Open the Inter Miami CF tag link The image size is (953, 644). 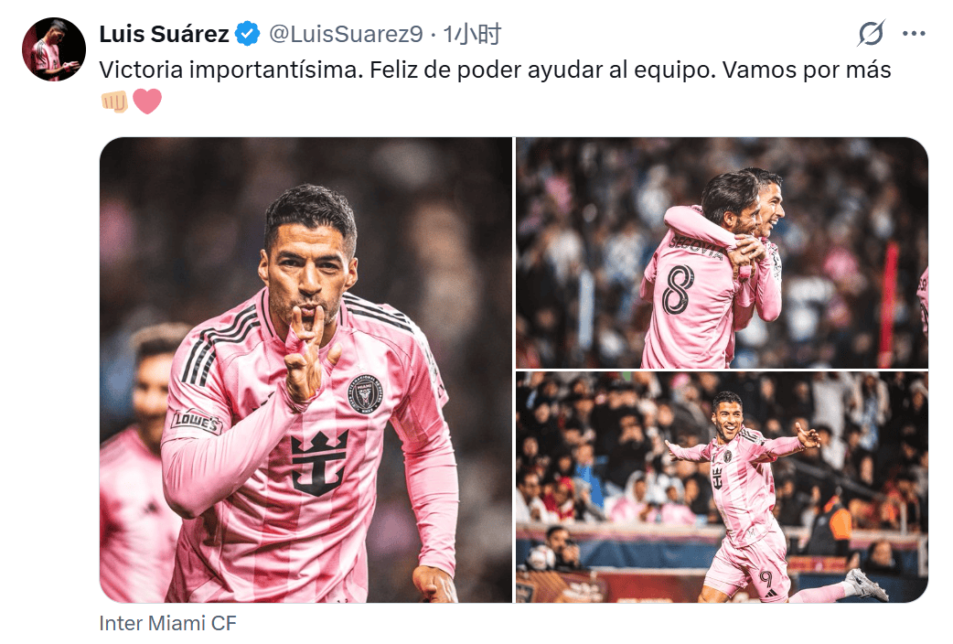167,623
